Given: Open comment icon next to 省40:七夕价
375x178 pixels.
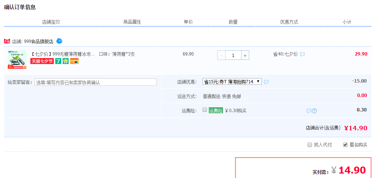Looking at the screenshot, I should pos(302,54).
